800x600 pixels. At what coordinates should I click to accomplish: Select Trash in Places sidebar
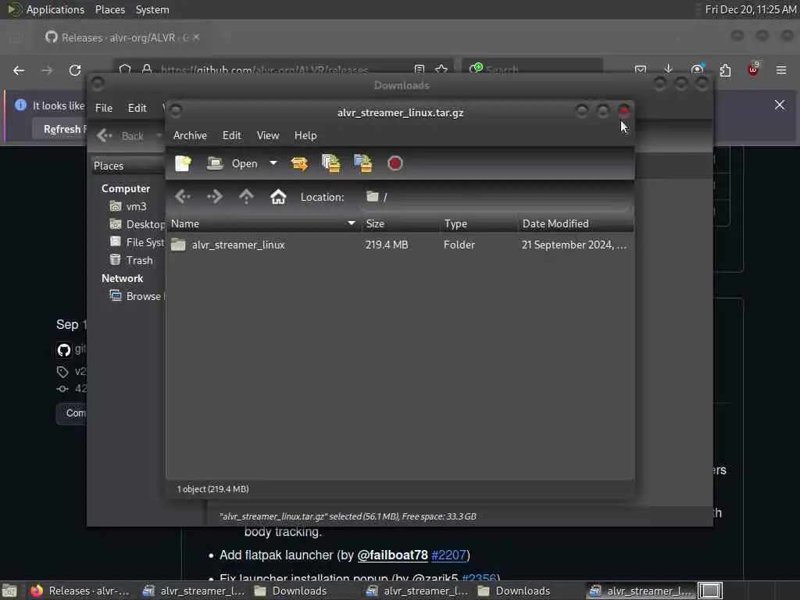[131, 260]
